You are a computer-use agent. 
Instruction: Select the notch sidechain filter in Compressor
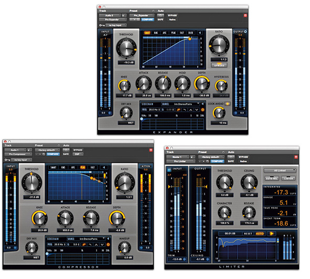tap(102, 244)
